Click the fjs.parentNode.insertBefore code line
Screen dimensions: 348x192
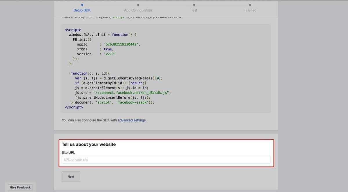(113, 98)
